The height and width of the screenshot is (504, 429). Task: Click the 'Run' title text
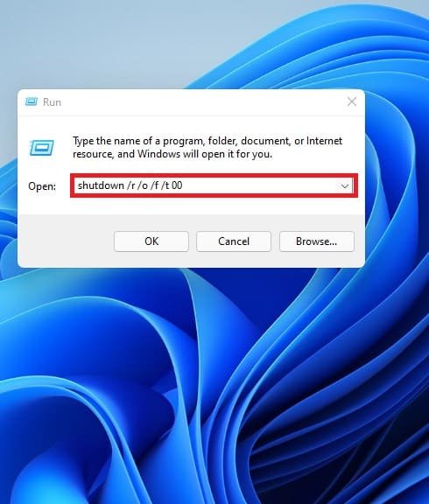coord(52,102)
